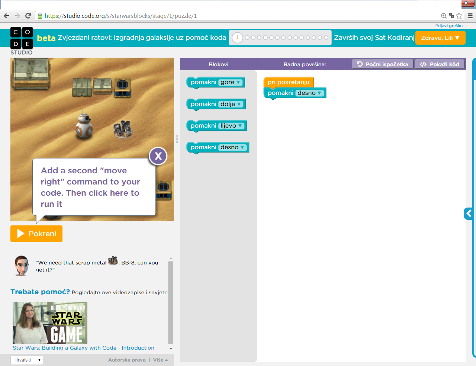Click puzzle 1 progress bubble

point(237,38)
